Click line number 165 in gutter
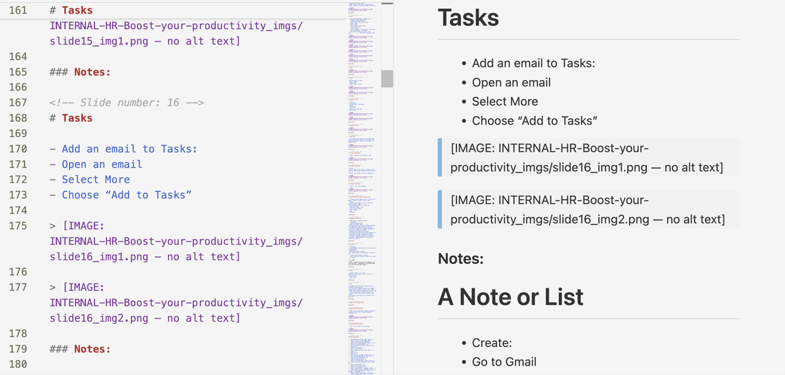Viewport: 785px width, 375px height. [18, 72]
